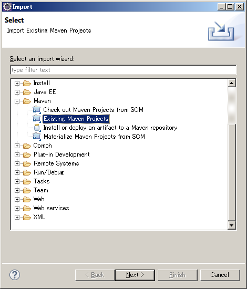Click the Check out Maven Projects from SCM icon
This screenshot has width=247, height=289.
37,110
